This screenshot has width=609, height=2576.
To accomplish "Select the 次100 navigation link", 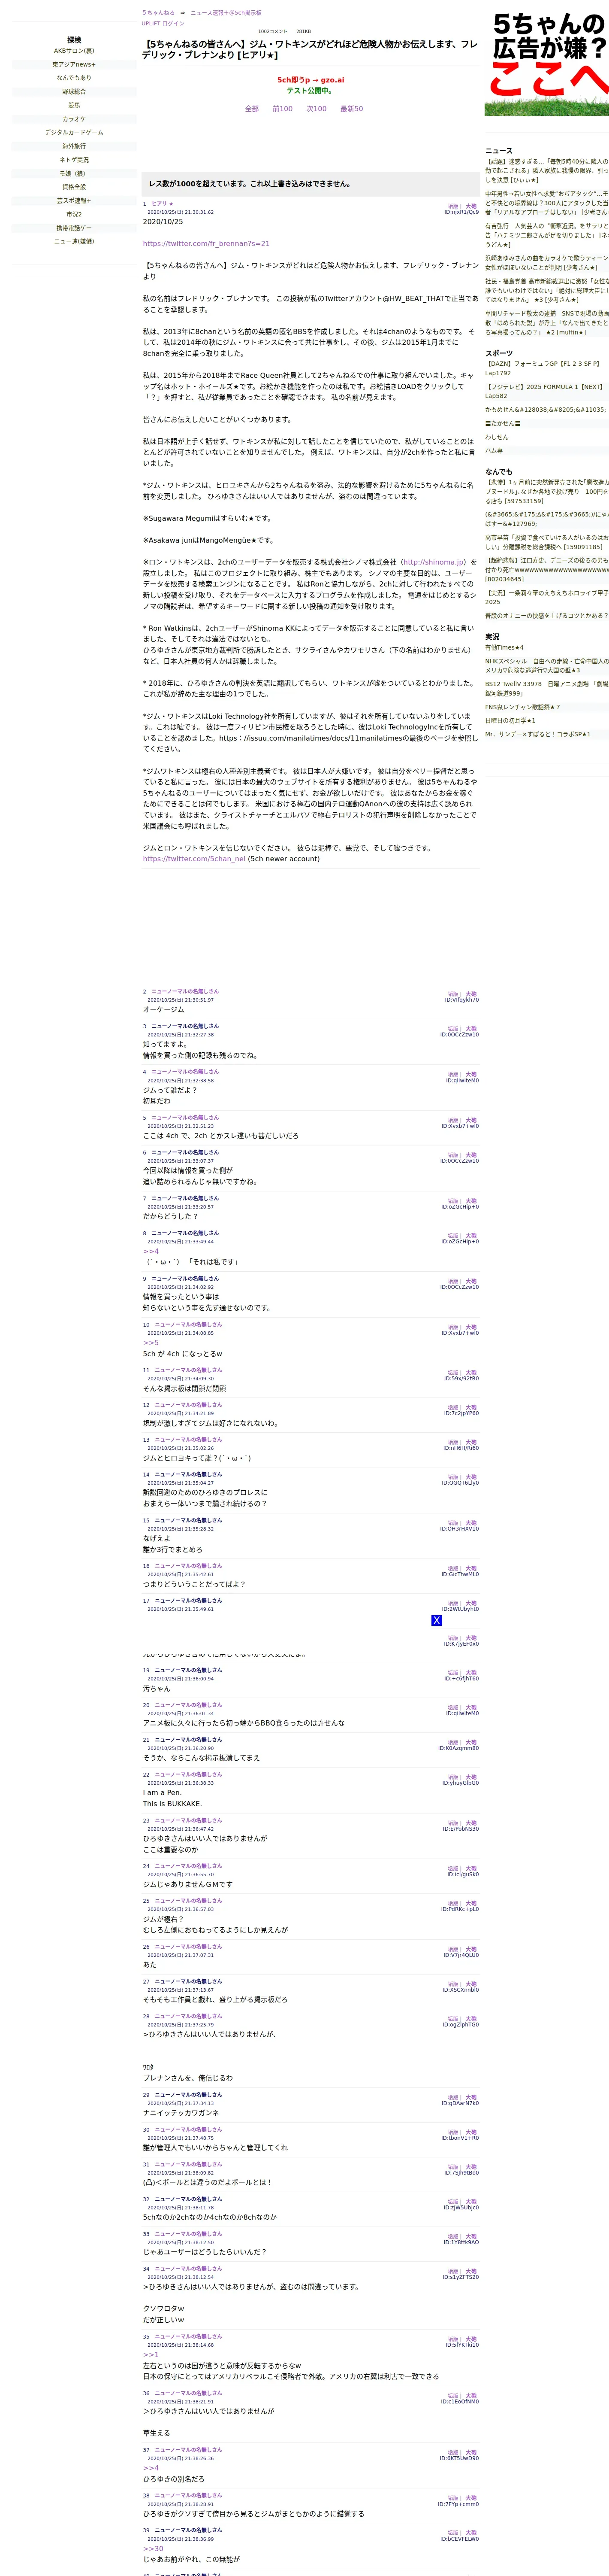I will [x=317, y=109].
